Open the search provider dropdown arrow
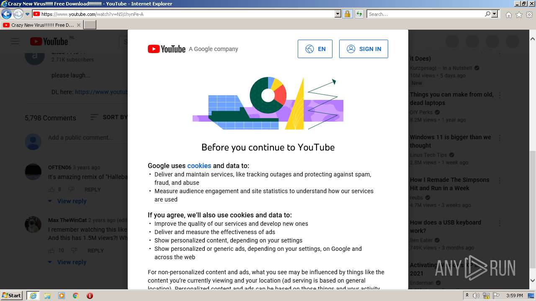This screenshot has width=536, height=301. 495,14
